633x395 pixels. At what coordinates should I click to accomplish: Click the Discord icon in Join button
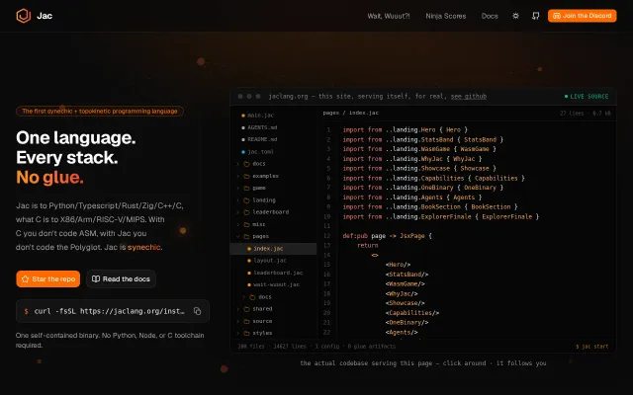tap(557, 16)
